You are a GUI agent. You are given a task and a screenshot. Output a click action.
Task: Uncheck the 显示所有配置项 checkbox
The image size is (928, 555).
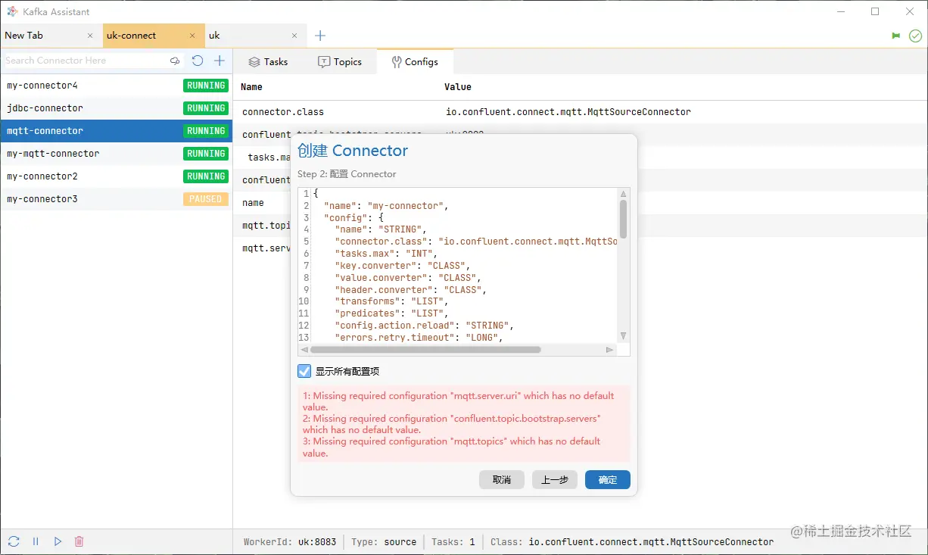point(304,371)
